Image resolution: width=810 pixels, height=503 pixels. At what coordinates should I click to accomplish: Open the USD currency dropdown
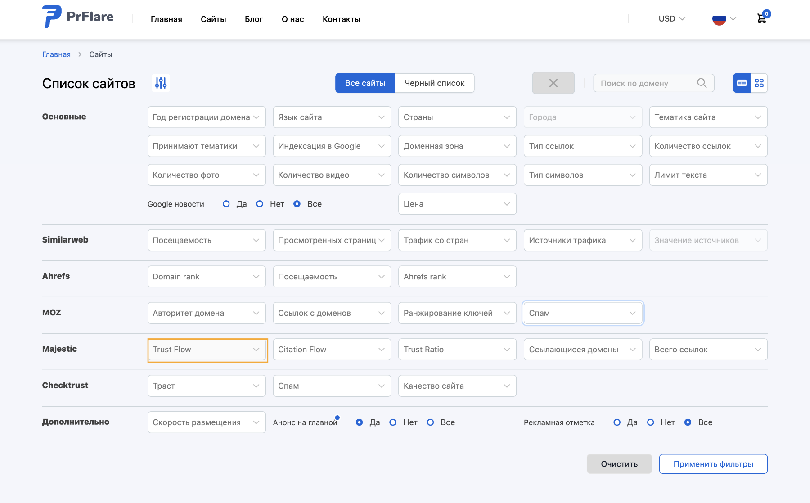(x=672, y=19)
